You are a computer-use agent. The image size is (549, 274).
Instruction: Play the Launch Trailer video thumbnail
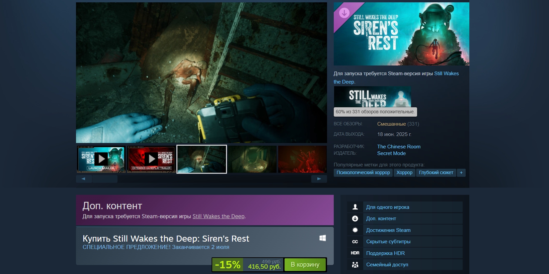point(101,159)
